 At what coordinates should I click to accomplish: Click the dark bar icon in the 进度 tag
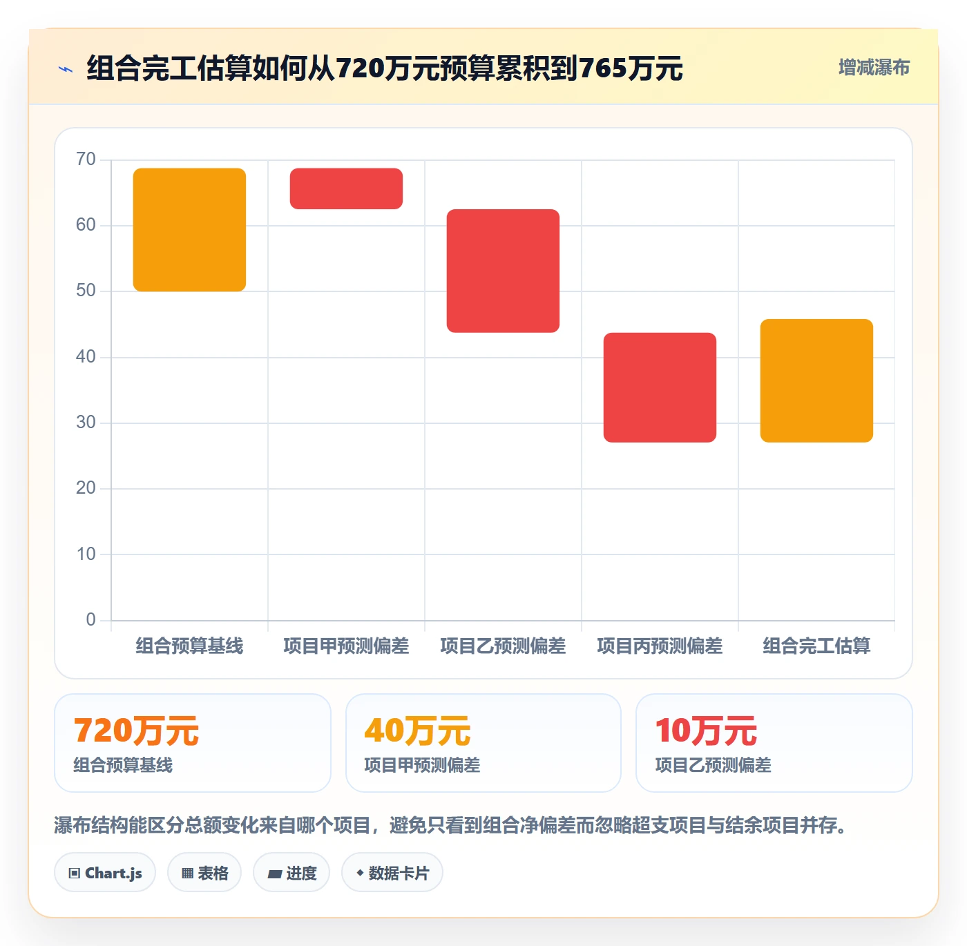[x=274, y=874]
